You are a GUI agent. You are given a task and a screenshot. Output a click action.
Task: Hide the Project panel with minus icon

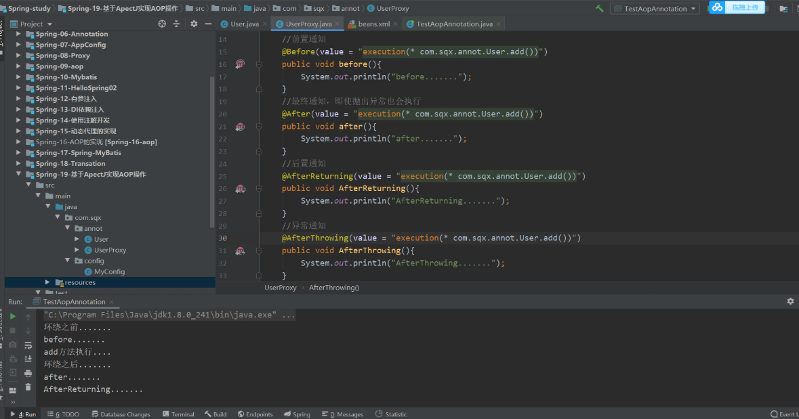click(208, 24)
